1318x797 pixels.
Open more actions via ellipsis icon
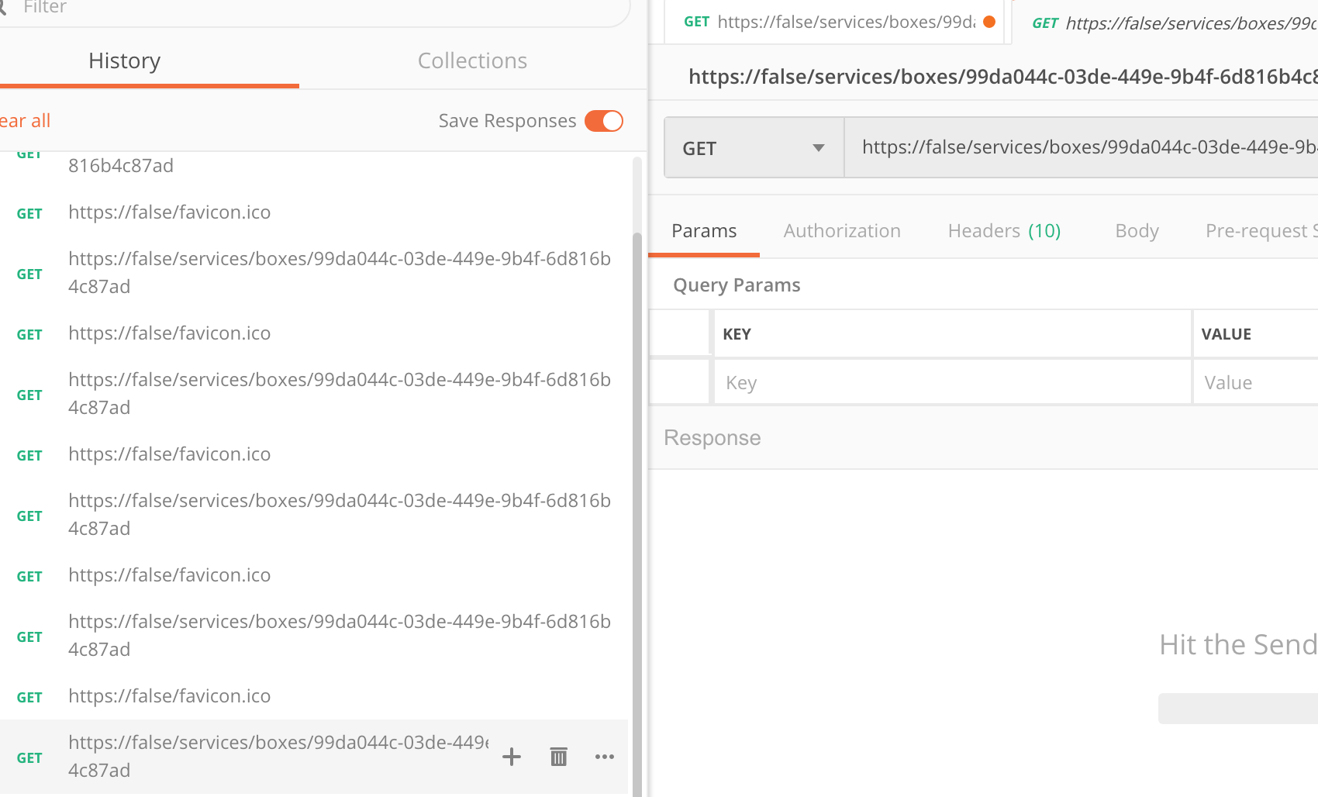point(605,757)
